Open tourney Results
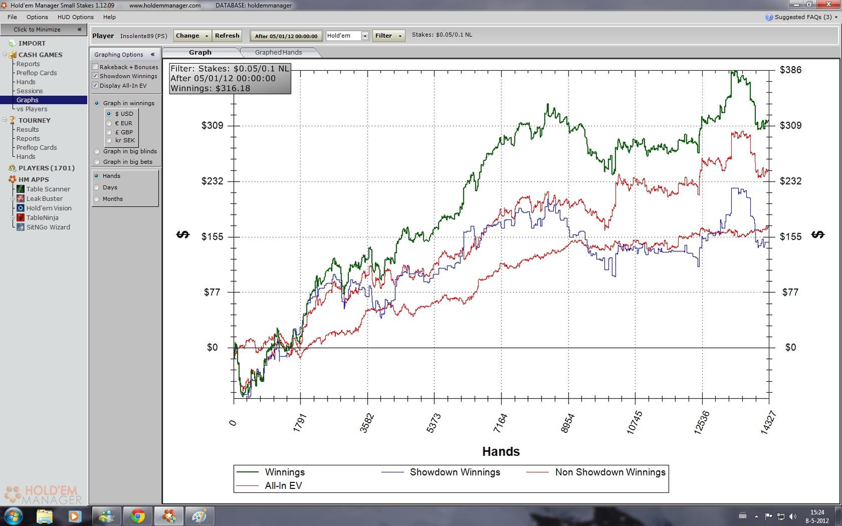 click(28, 129)
